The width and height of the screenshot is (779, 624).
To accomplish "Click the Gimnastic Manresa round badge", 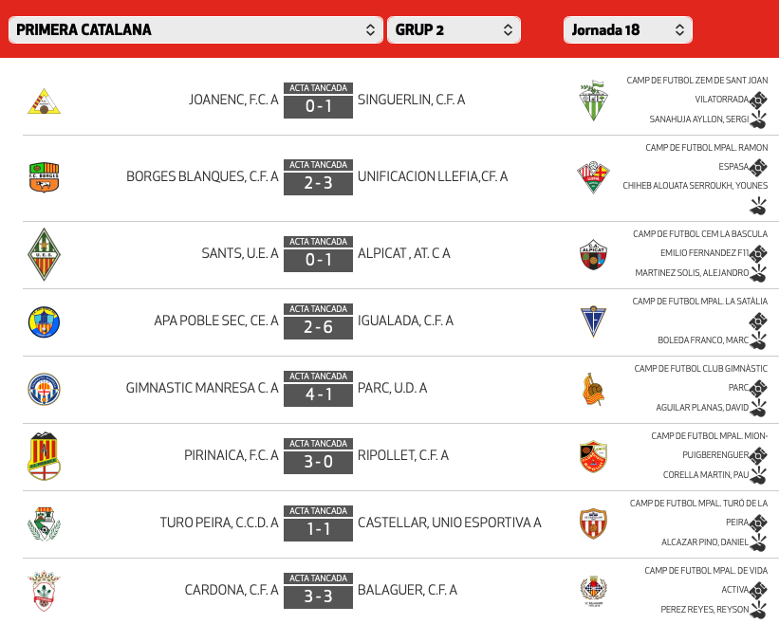I will pos(44,389).
